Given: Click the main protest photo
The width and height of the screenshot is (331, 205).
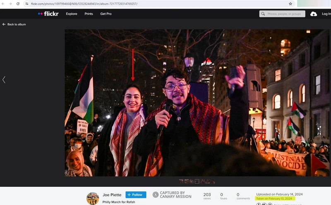Looking at the screenshot, I should (197, 103).
